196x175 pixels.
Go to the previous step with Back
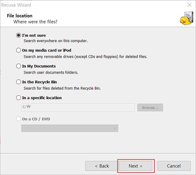pos(102,166)
